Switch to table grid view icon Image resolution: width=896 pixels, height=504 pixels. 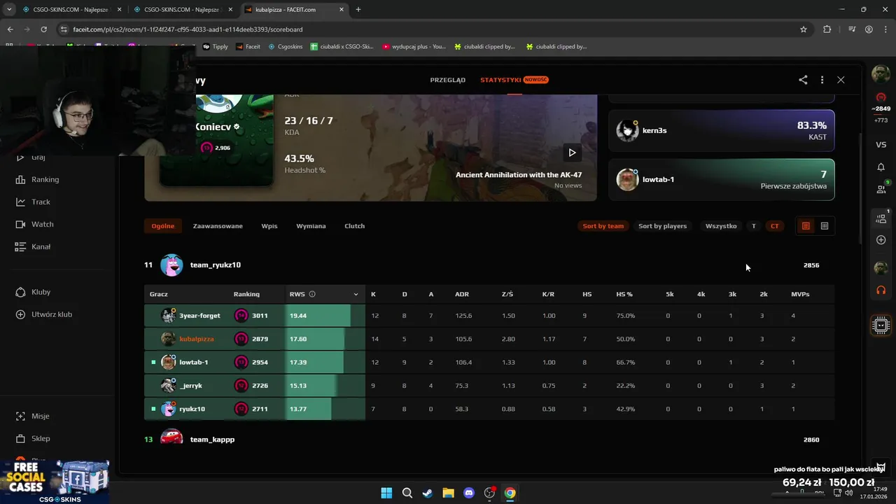point(825,226)
